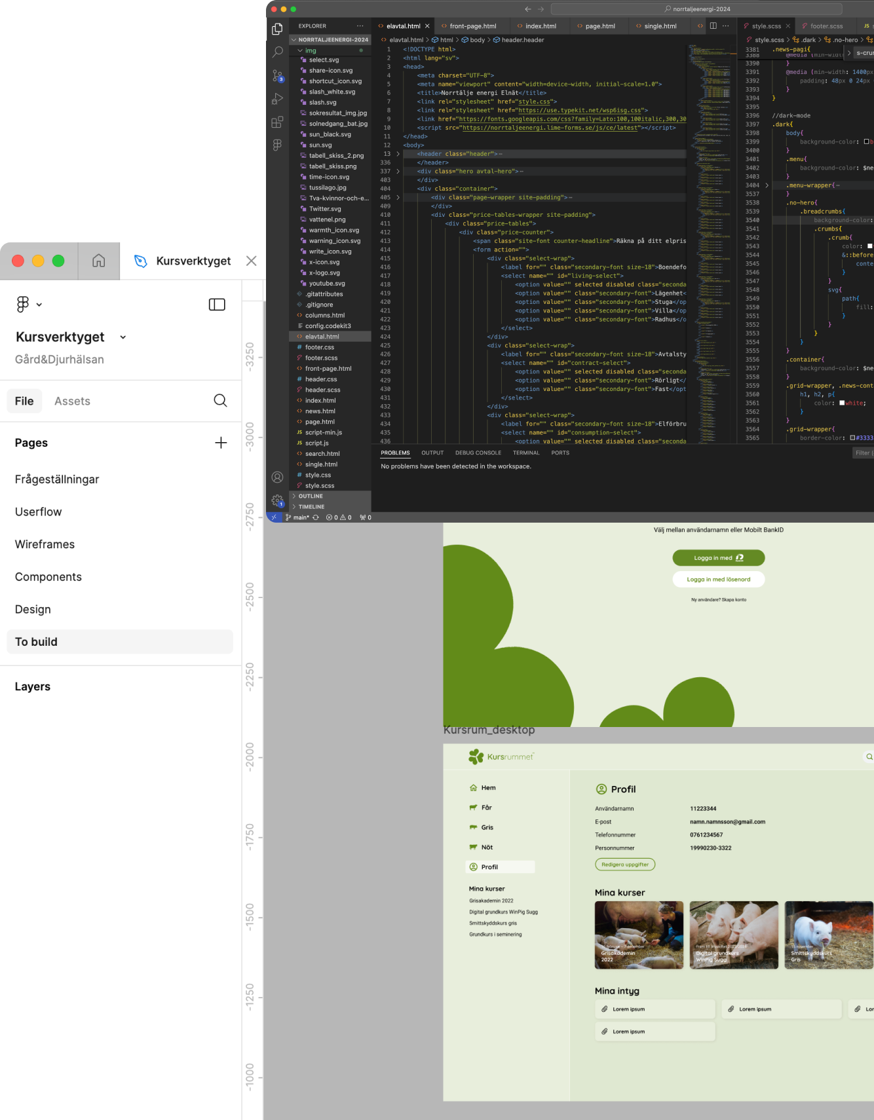Switch to the Assets tab in Figma
The height and width of the screenshot is (1120, 874).
72,401
